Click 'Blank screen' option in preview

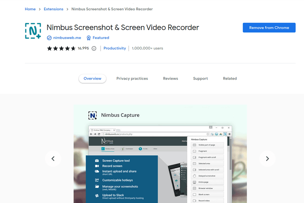(207, 195)
